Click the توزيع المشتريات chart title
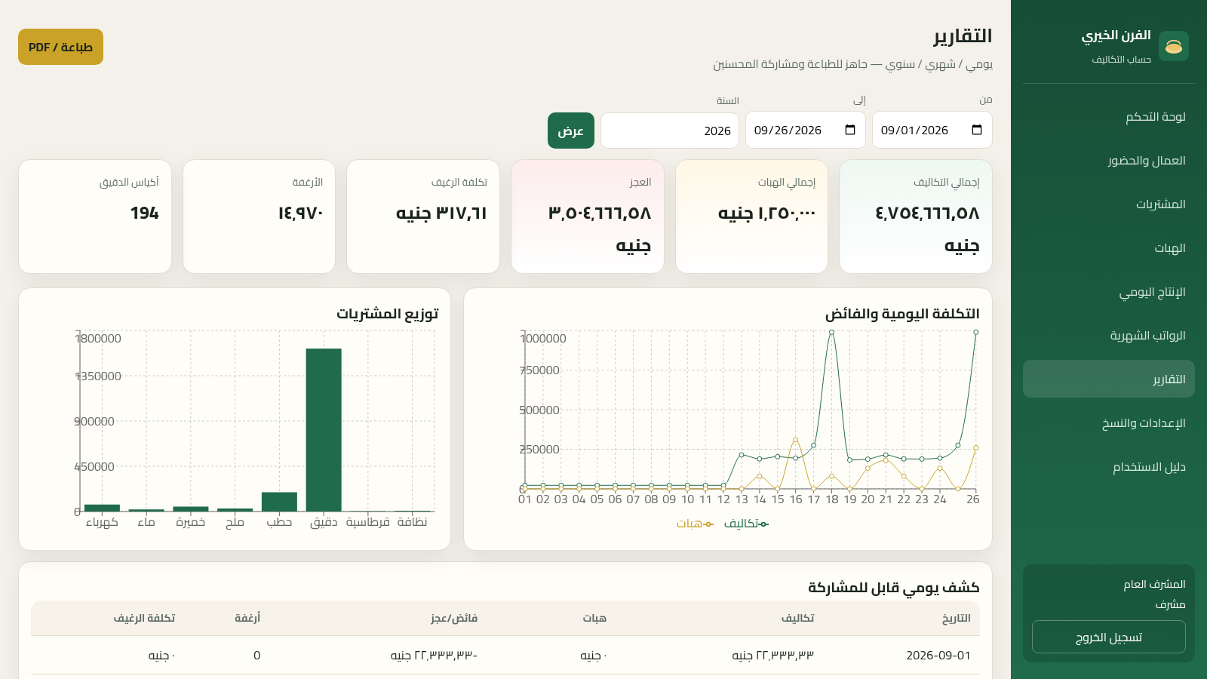The height and width of the screenshot is (679, 1207). tap(388, 313)
